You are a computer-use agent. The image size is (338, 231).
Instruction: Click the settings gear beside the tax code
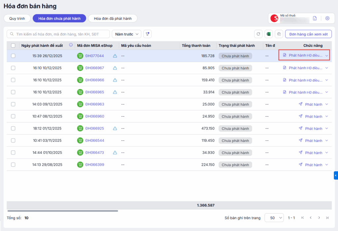327,18
